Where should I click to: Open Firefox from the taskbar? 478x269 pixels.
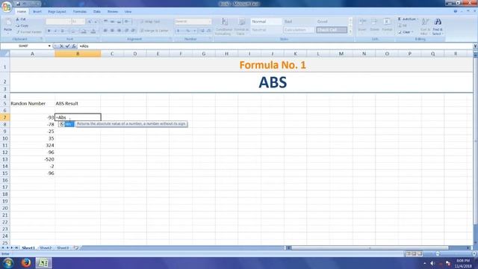[x=26, y=262]
